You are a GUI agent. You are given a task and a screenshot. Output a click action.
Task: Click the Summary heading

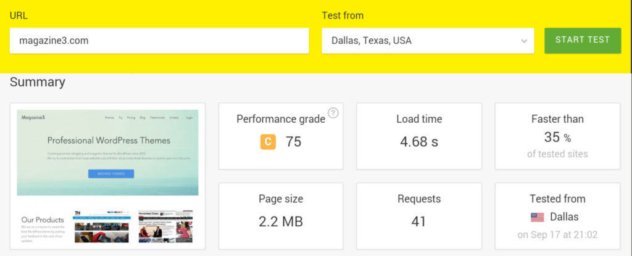pyautogui.click(x=38, y=82)
